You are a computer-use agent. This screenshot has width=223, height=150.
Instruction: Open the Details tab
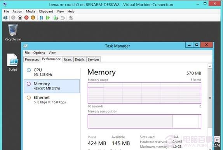click(80, 59)
